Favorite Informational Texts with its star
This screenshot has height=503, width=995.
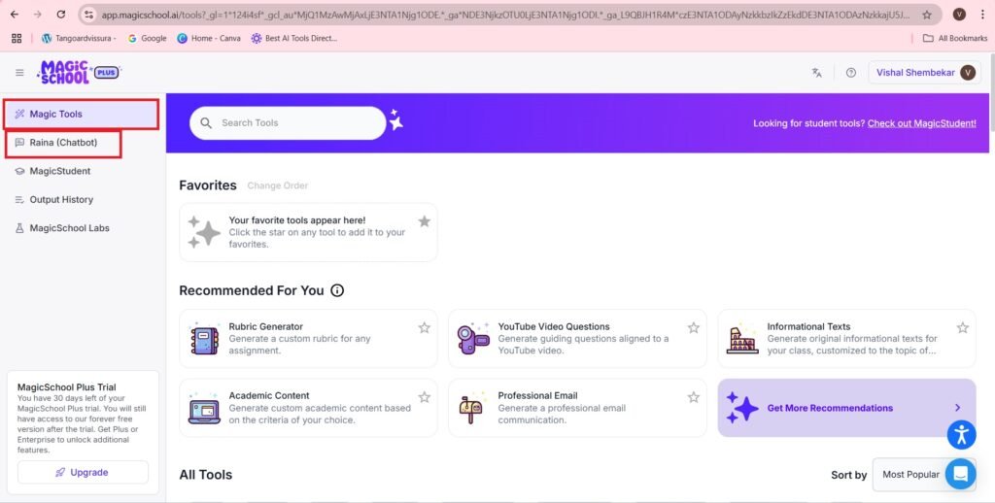tap(963, 328)
